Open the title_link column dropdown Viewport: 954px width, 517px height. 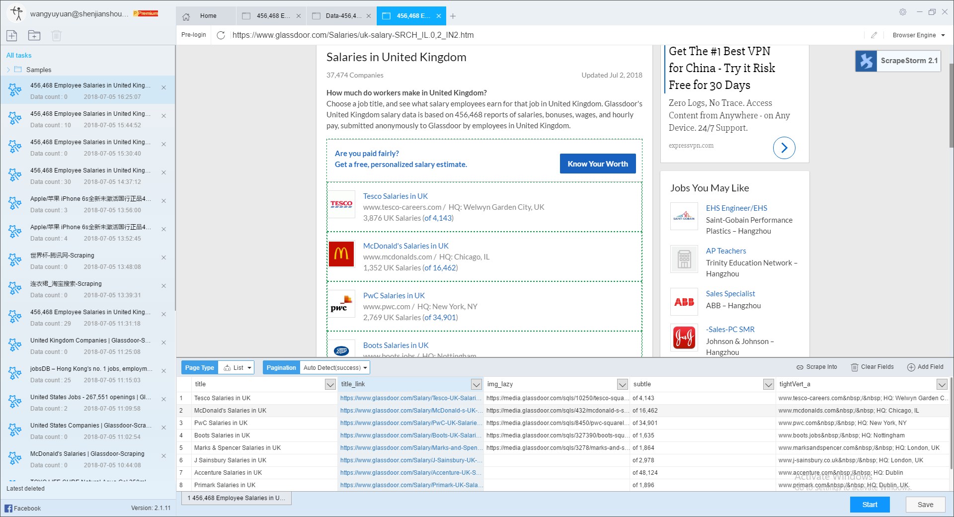tap(476, 384)
